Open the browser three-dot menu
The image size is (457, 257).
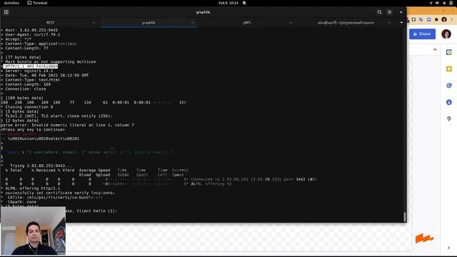[452, 19]
